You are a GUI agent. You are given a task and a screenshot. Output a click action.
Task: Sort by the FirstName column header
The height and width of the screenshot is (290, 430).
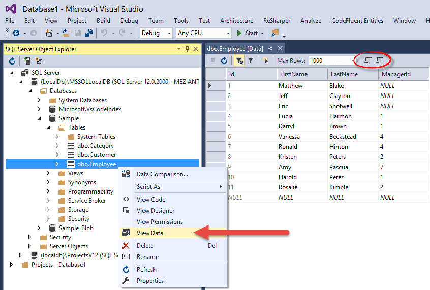click(302, 74)
